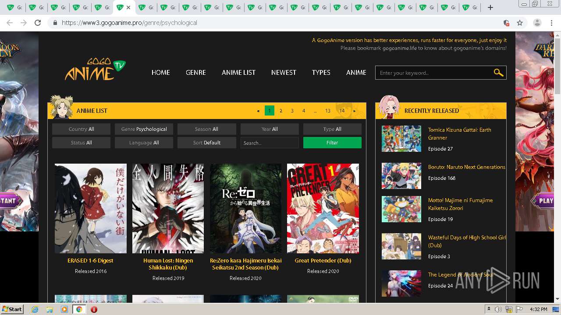Click the filter Search... text field
The width and height of the screenshot is (561, 315).
(270, 143)
